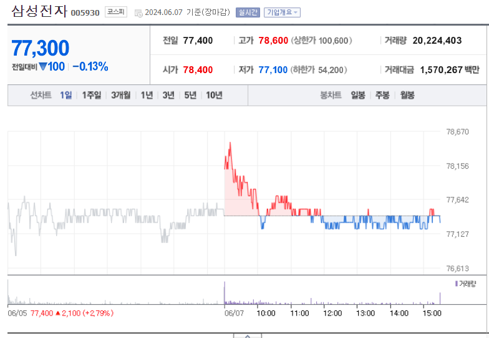Click the 13:00 time axis label

[x=366, y=314]
